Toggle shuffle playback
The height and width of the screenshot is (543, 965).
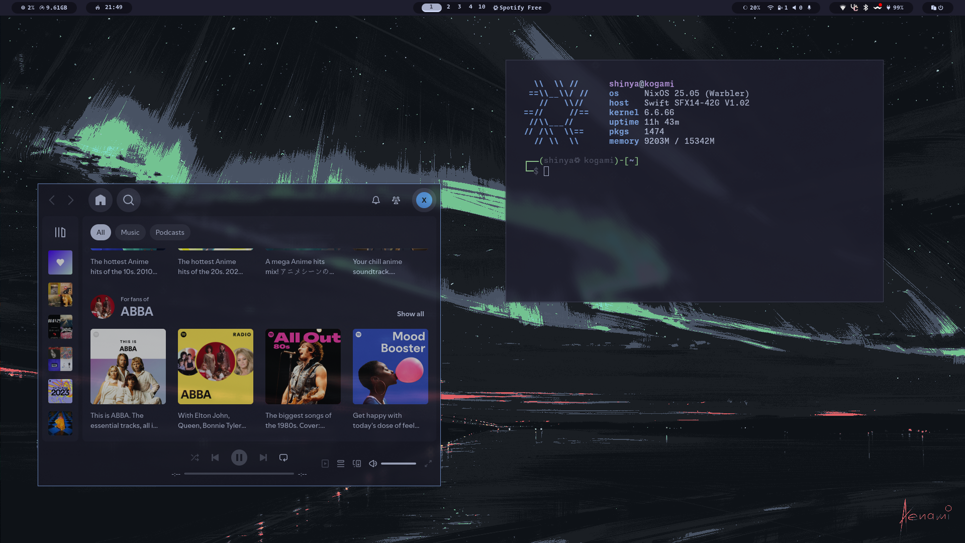195,458
